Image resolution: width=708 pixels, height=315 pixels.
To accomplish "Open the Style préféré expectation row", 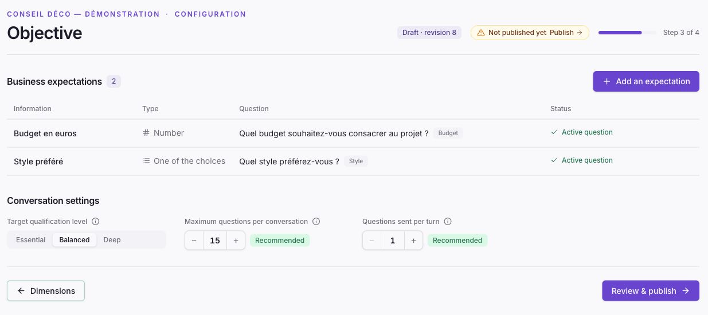I will pos(353,161).
